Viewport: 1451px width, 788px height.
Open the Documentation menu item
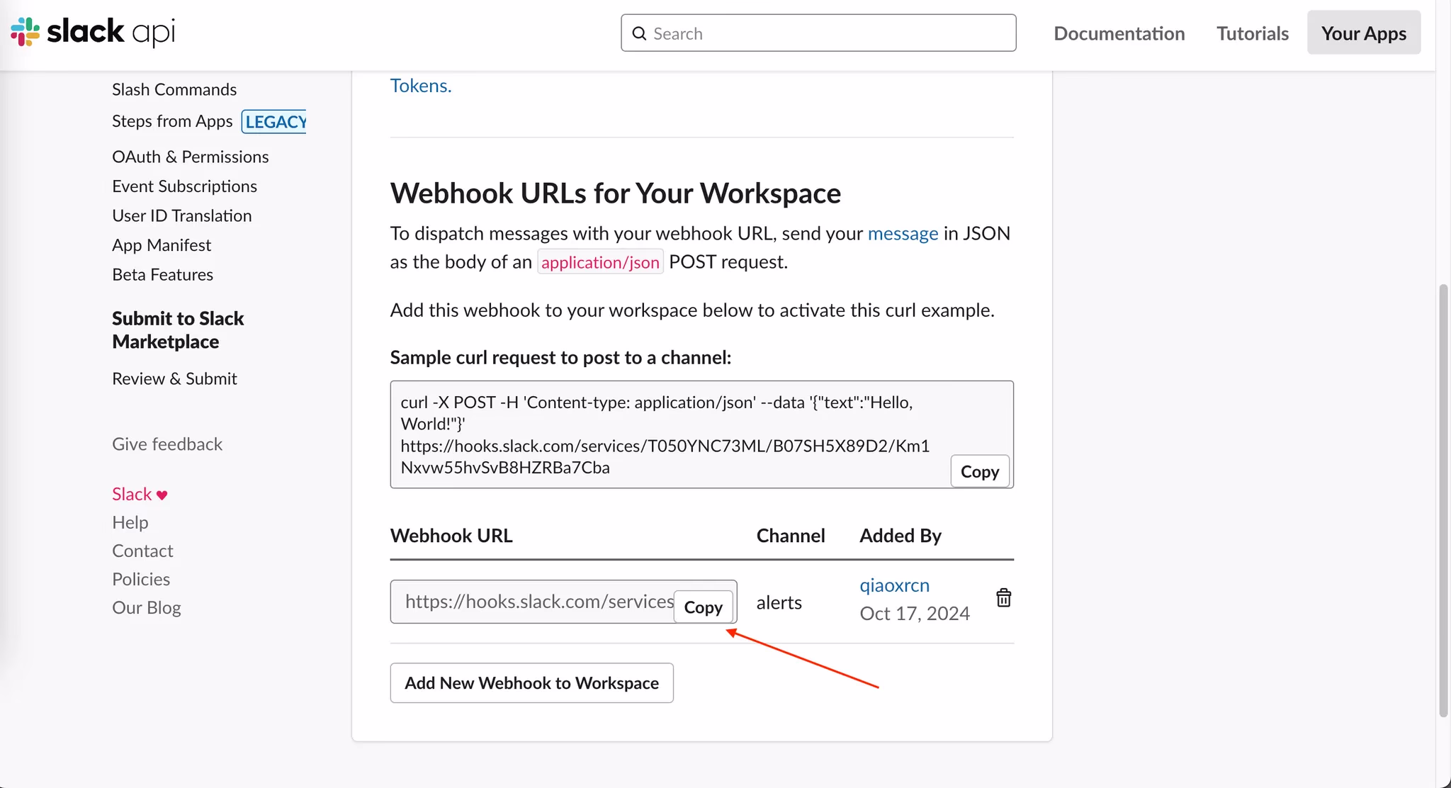click(1119, 33)
